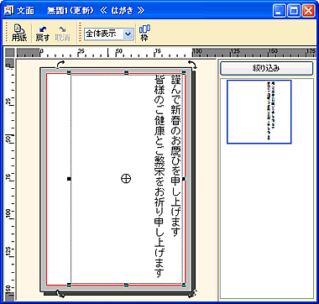Click the 戻す undo icon

pyautogui.click(x=42, y=34)
